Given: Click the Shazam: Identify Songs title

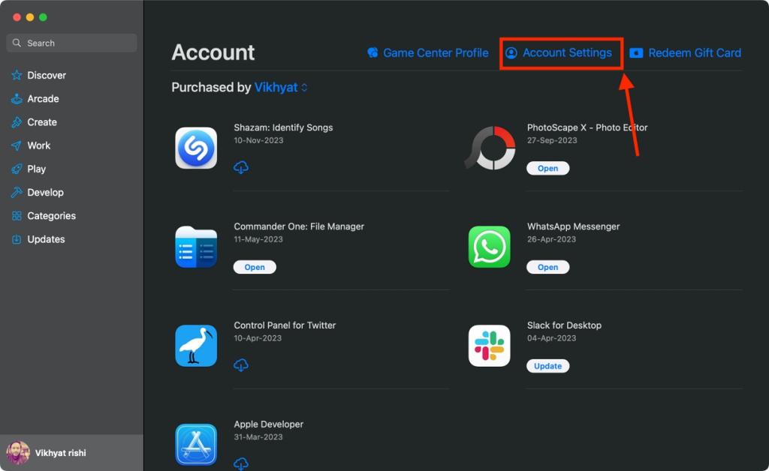Looking at the screenshot, I should point(283,127).
